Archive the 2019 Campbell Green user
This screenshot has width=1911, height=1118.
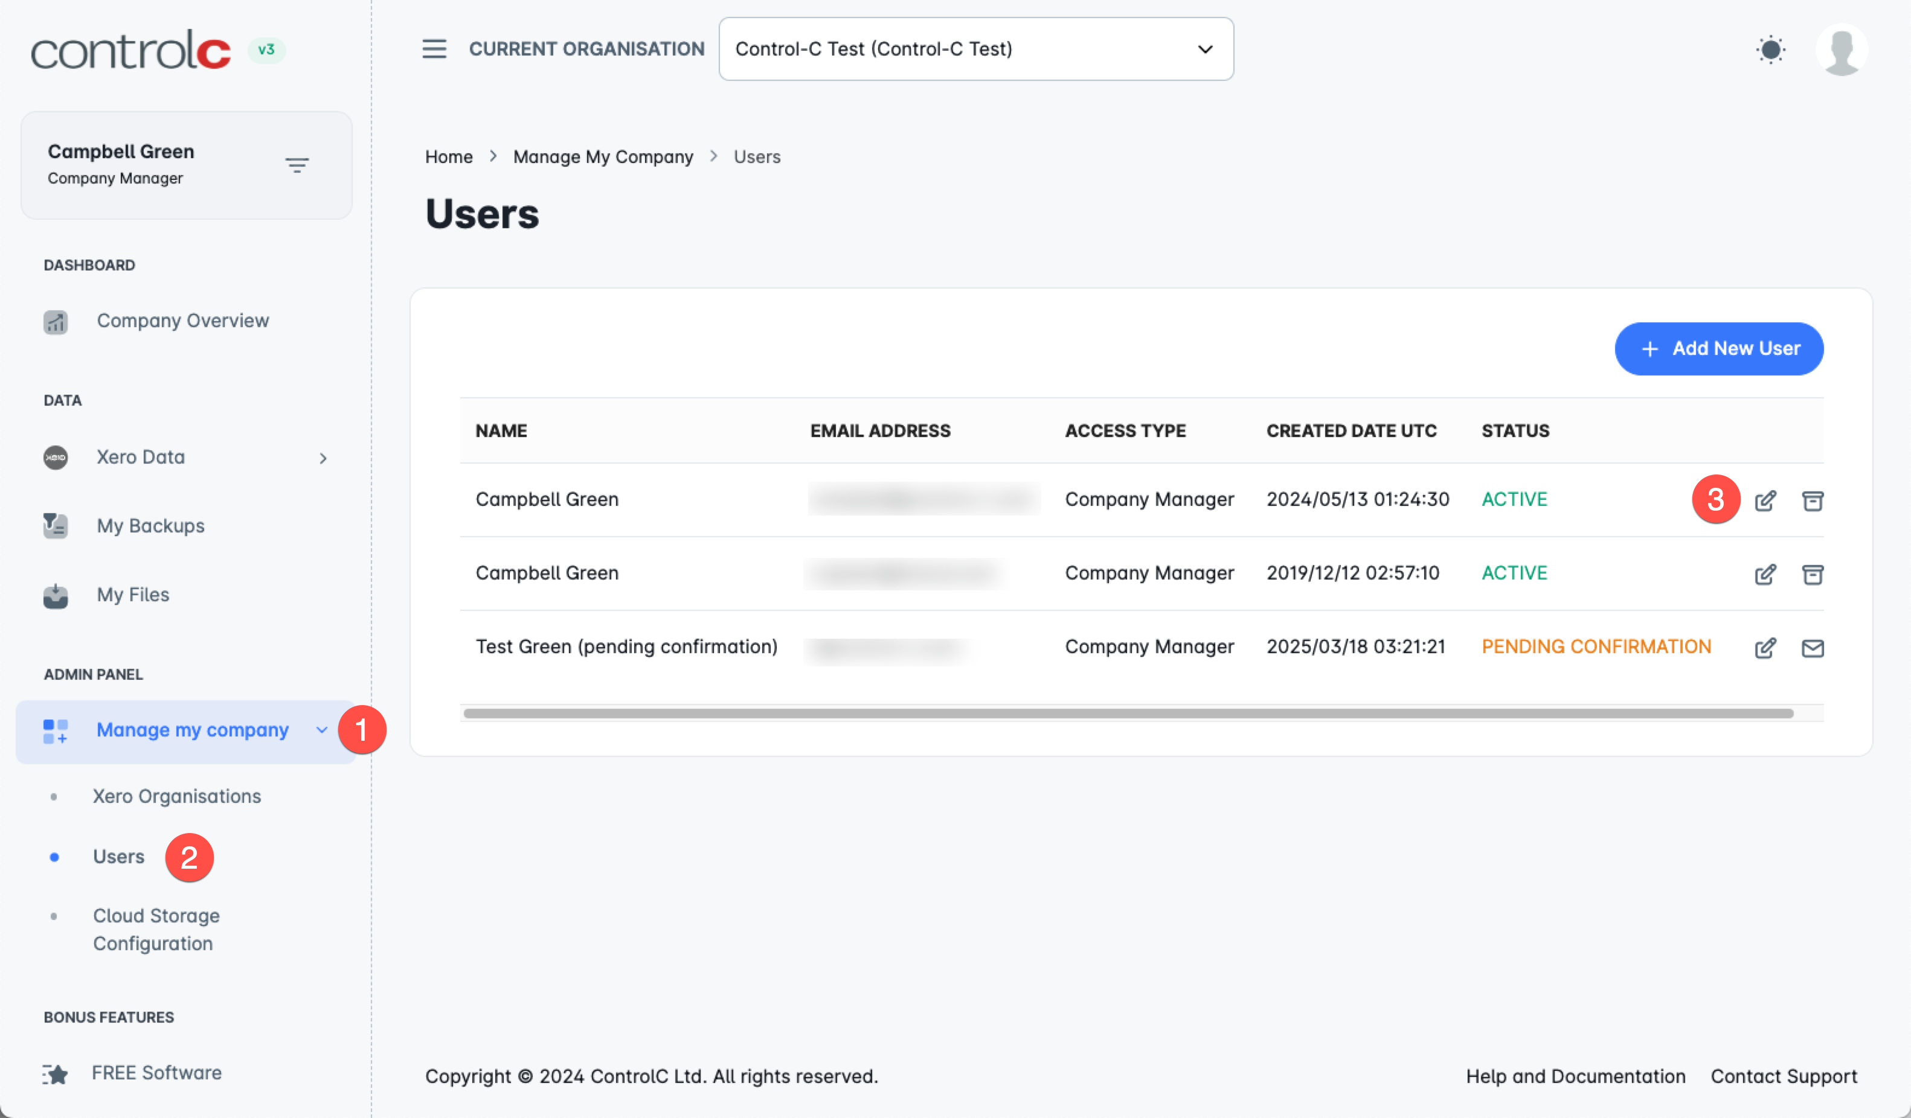point(1812,573)
